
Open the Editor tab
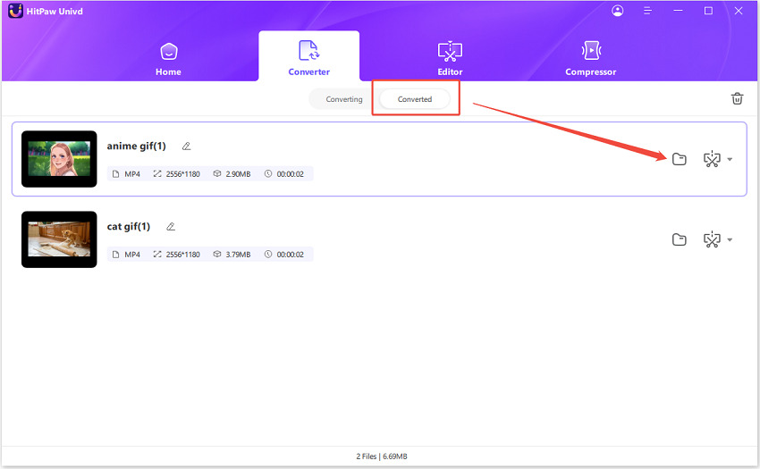point(450,59)
